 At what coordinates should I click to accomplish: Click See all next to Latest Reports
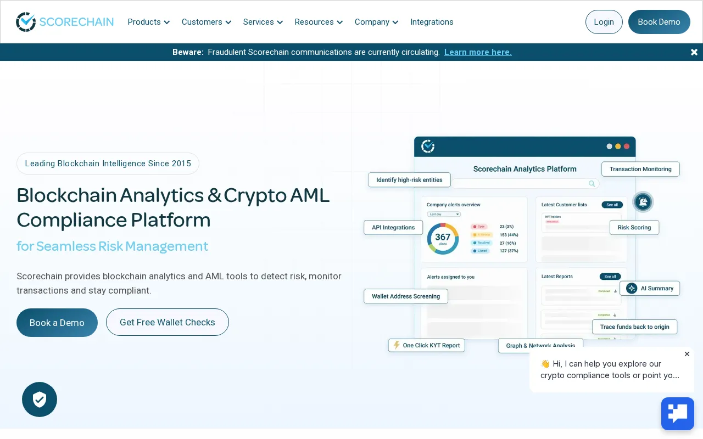pyautogui.click(x=611, y=277)
